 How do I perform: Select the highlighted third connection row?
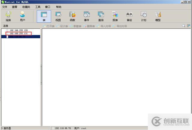pyautogui.click(x=21, y=36)
